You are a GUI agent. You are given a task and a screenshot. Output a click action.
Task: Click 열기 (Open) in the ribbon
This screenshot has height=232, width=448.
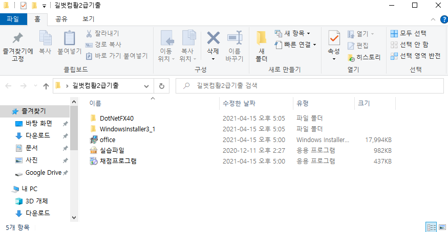tap(360, 34)
